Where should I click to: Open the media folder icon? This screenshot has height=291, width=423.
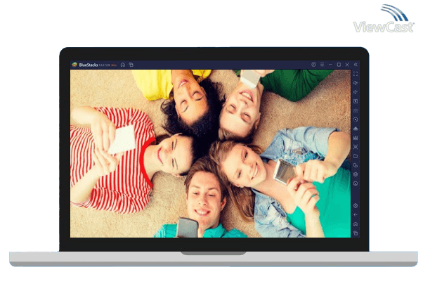pyautogui.click(x=356, y=156)
